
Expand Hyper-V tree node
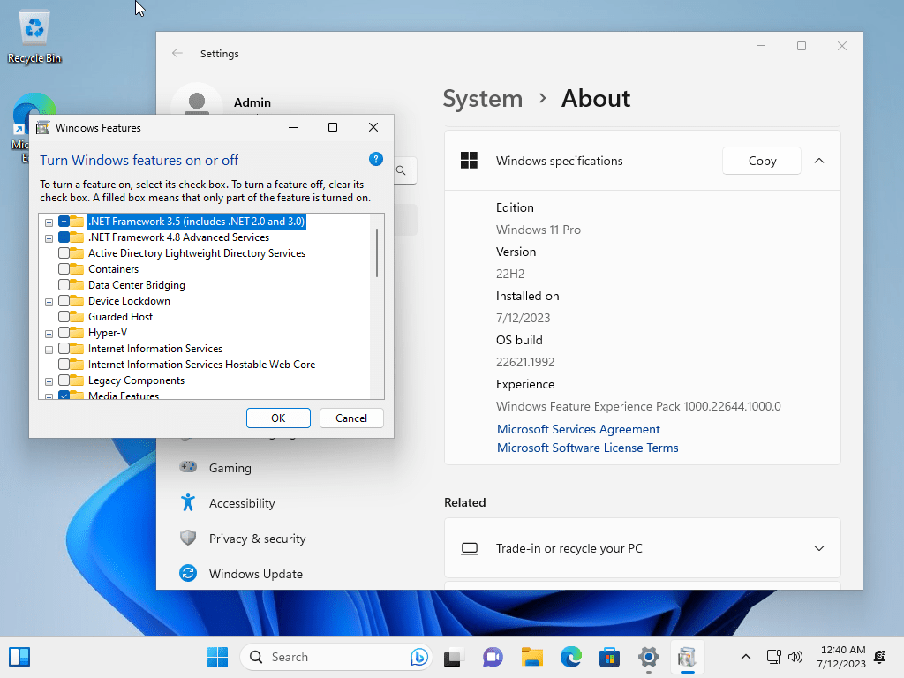pos(49,334)
